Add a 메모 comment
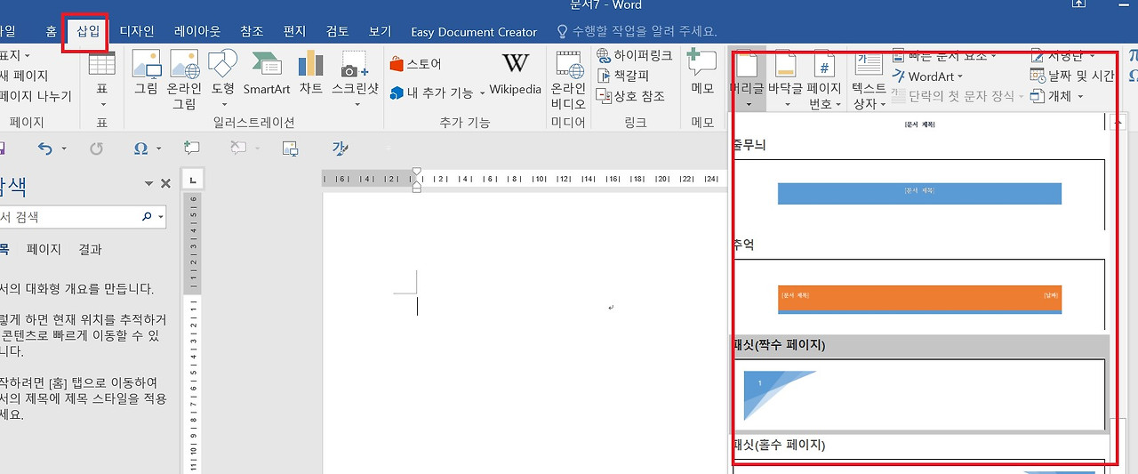Viewport: 1138px width, 474px height. [702, 73]
